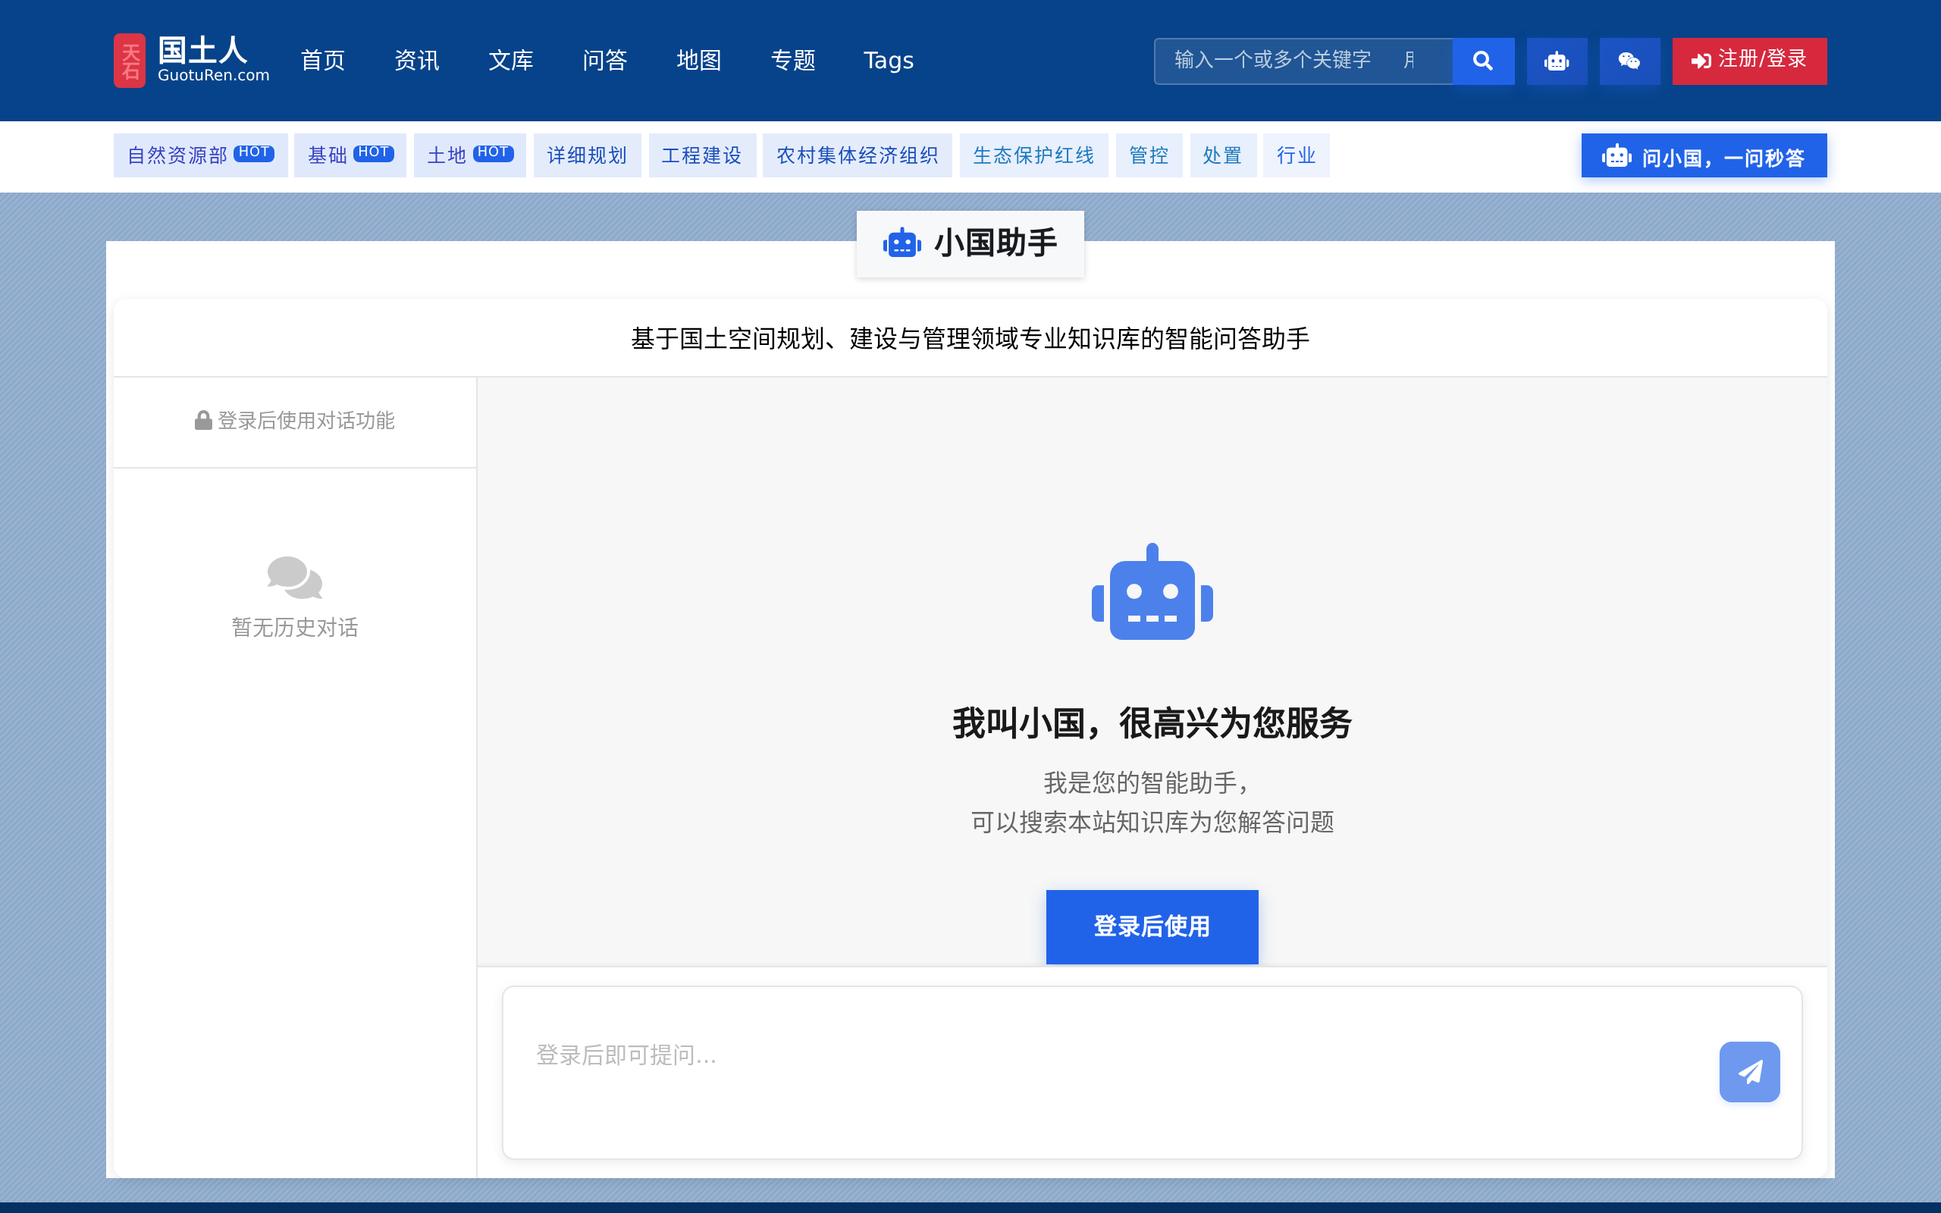Open the 专题 menu item
The width and height of the screenshot is (1941, 1213).
coord(792,60)
